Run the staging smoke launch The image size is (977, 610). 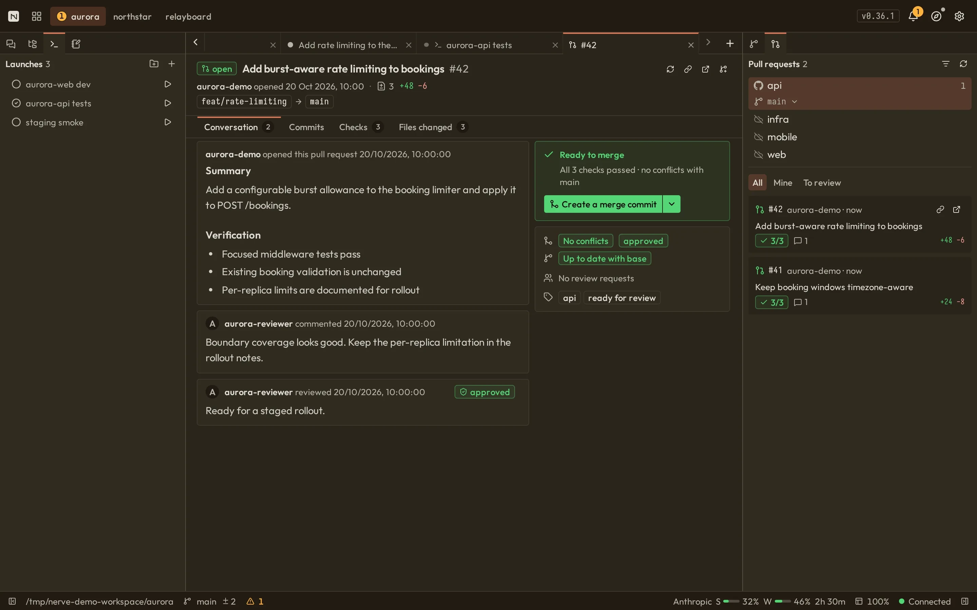[x=168, y=122]
